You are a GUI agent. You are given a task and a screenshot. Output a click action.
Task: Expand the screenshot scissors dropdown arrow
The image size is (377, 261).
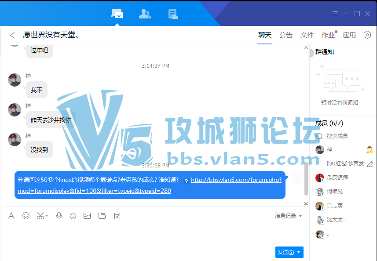coord(47,216)
